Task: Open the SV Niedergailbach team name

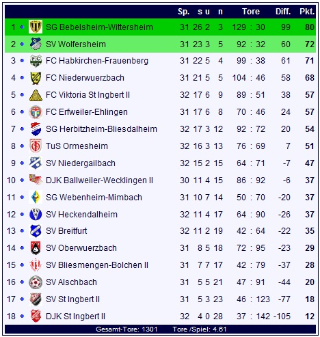Action: 81,163
